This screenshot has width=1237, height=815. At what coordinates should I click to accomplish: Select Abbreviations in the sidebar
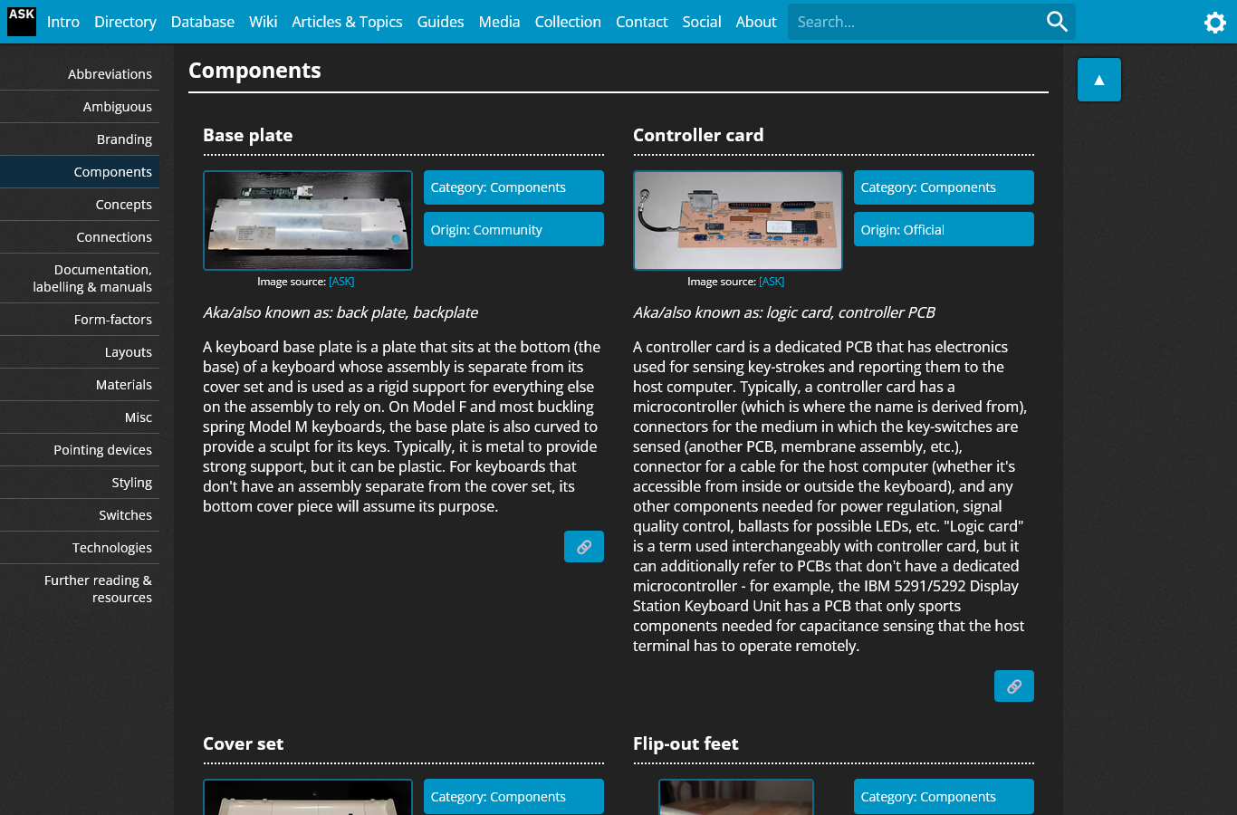tap(80, 74)
